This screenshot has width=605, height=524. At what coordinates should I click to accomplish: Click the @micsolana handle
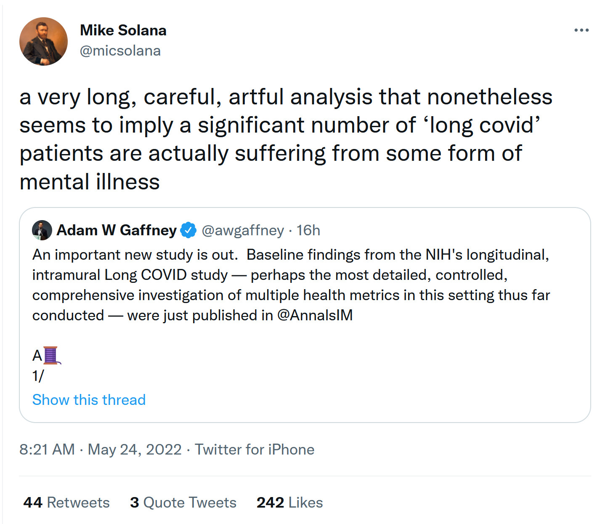click(x=120, y=51)
